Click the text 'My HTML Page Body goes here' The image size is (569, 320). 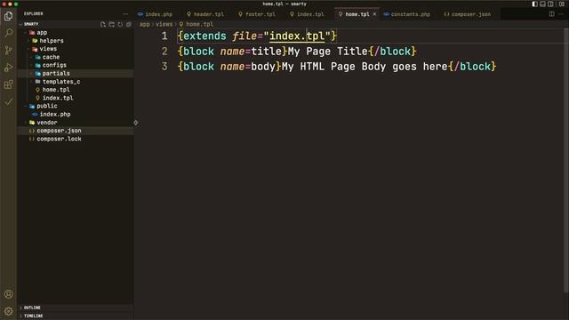tap(365, 67)
